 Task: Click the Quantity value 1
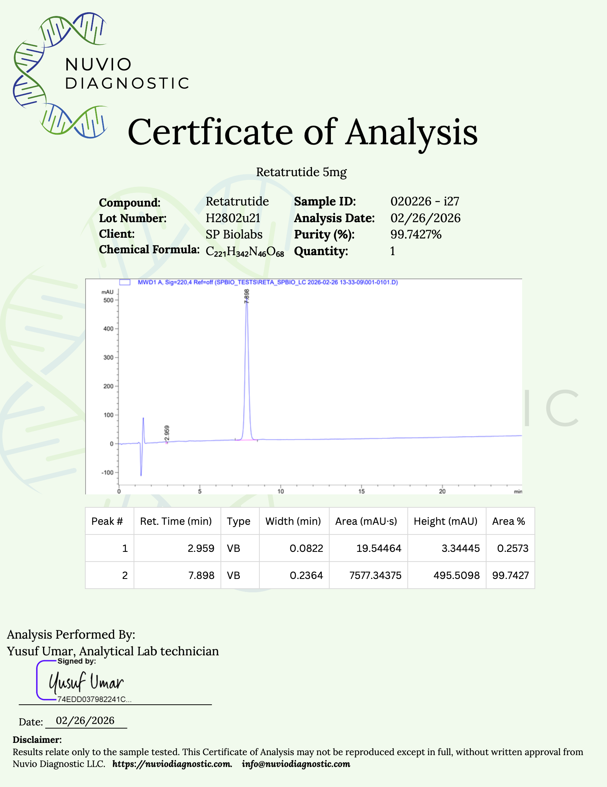click(392, 251)
